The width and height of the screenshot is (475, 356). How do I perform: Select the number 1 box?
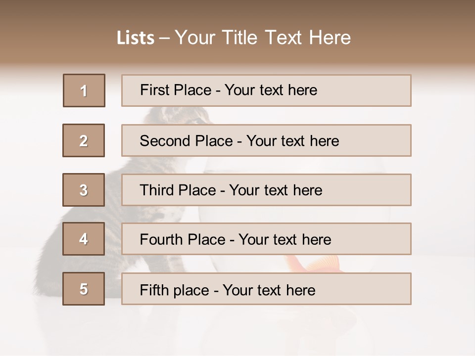tap(84, 90)
